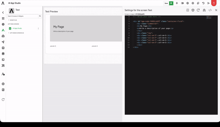Click the Test app logo thumbnail
Image resolution: width=220 pixels, height=127 pixels.
tap(12, 11)
